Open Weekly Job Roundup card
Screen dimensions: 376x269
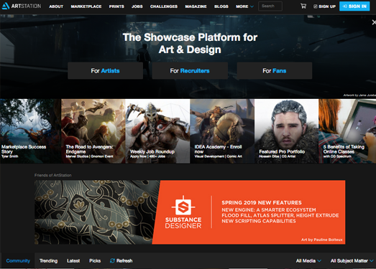(157, 131)
